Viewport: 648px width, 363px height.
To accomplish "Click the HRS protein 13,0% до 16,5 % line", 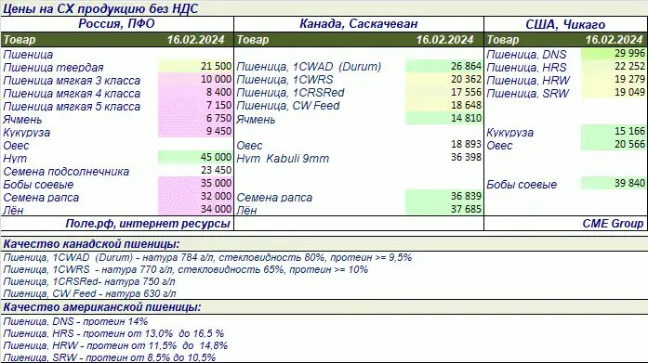I will click(113, 333).
